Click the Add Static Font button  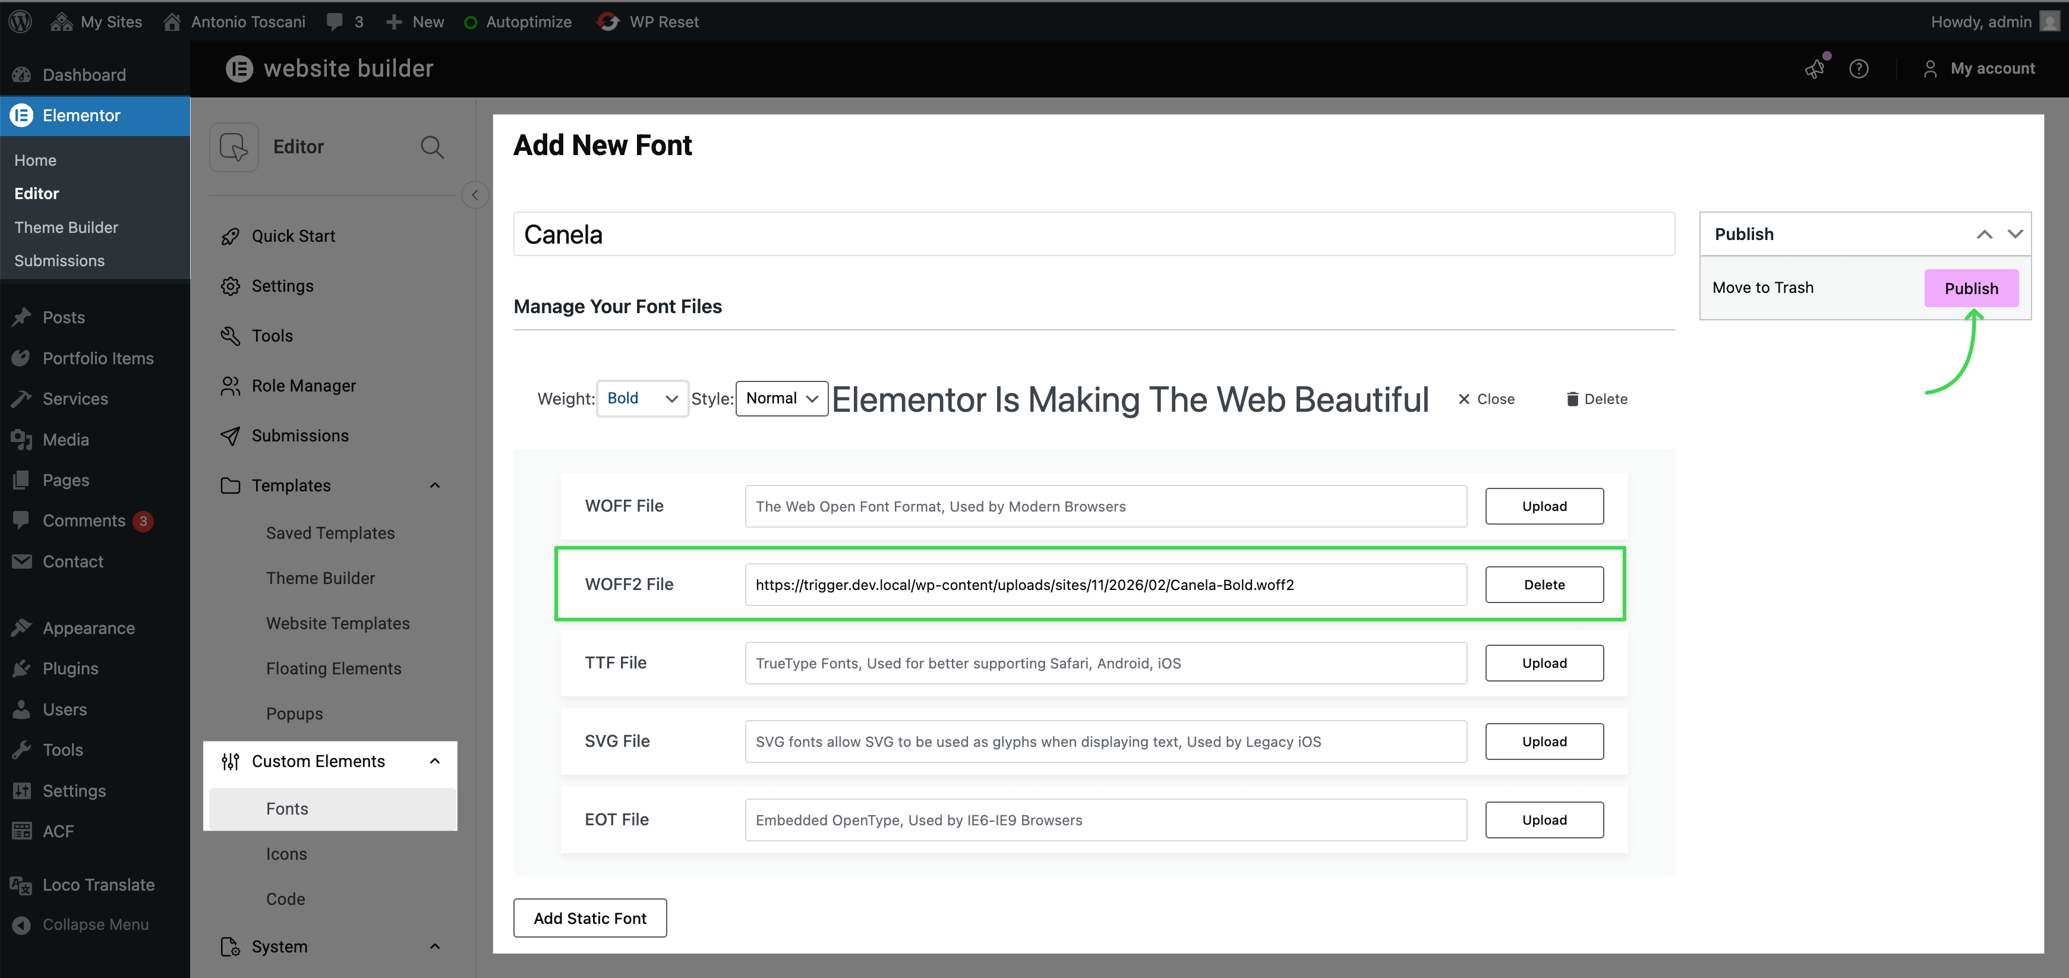pyautogui.click(x=589, y=918)
